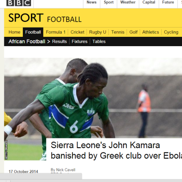This screenshot has height=182, width=182.
Task: Select the Football tab
Action: click(x=33, y=32)
